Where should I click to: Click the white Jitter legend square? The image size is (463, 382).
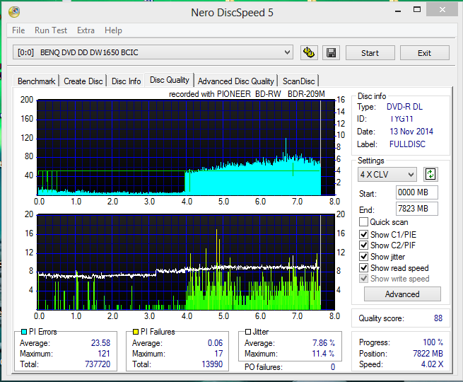248,332
